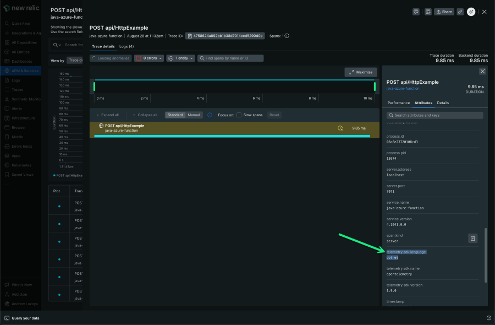Click the Maximize button on the timeline

click(360, 72)
